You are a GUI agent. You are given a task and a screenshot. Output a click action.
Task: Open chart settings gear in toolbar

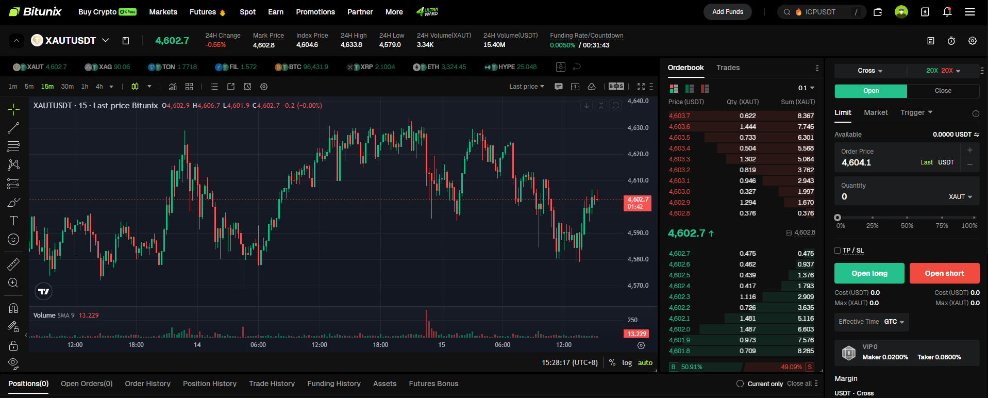[264, 87]
